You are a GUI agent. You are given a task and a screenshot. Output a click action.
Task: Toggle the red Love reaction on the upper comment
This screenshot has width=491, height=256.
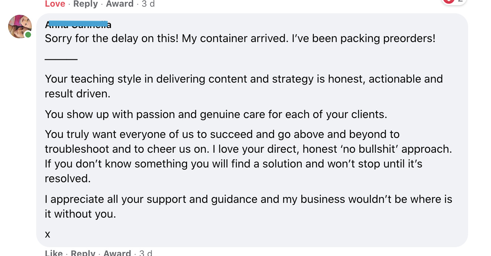click(x=55, y=4)
